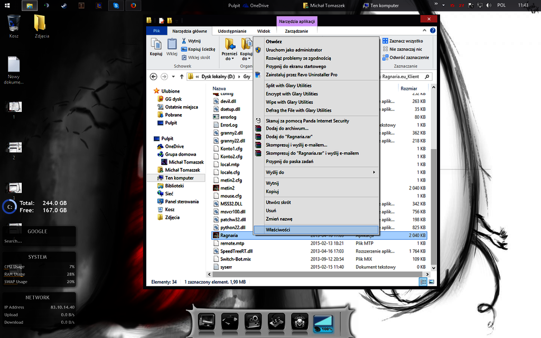Sort by the Nazwa column header

(x=219, y=89)
